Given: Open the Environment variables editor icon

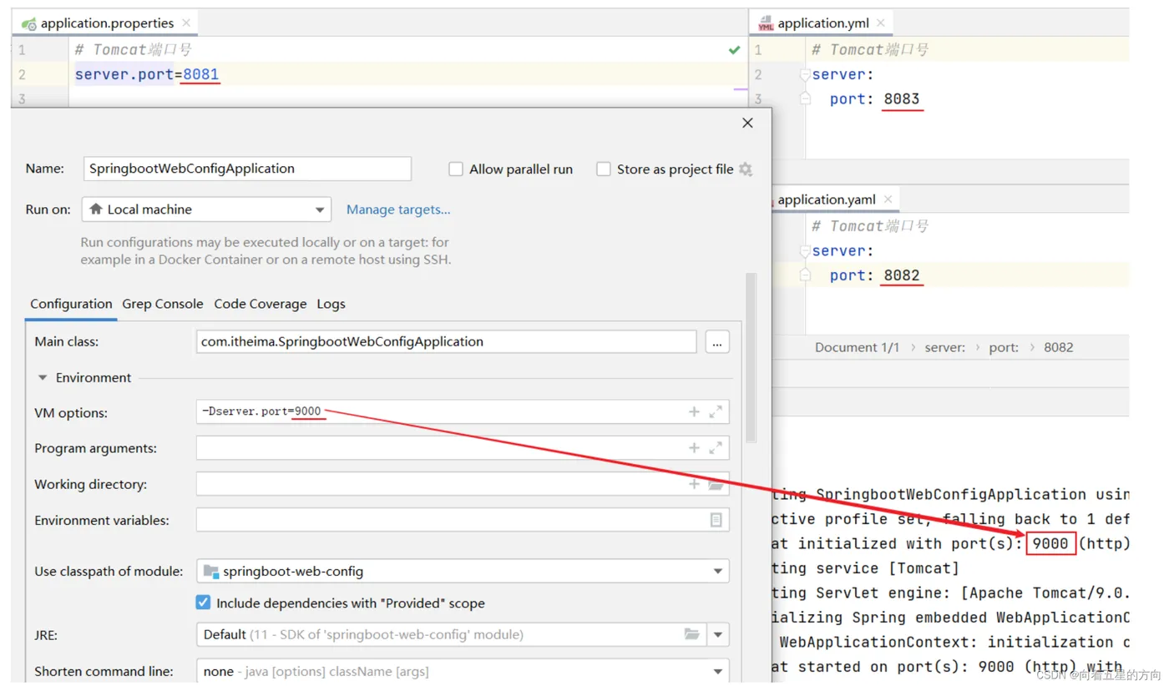Looking at the screenshot, I should pos(716,520).
